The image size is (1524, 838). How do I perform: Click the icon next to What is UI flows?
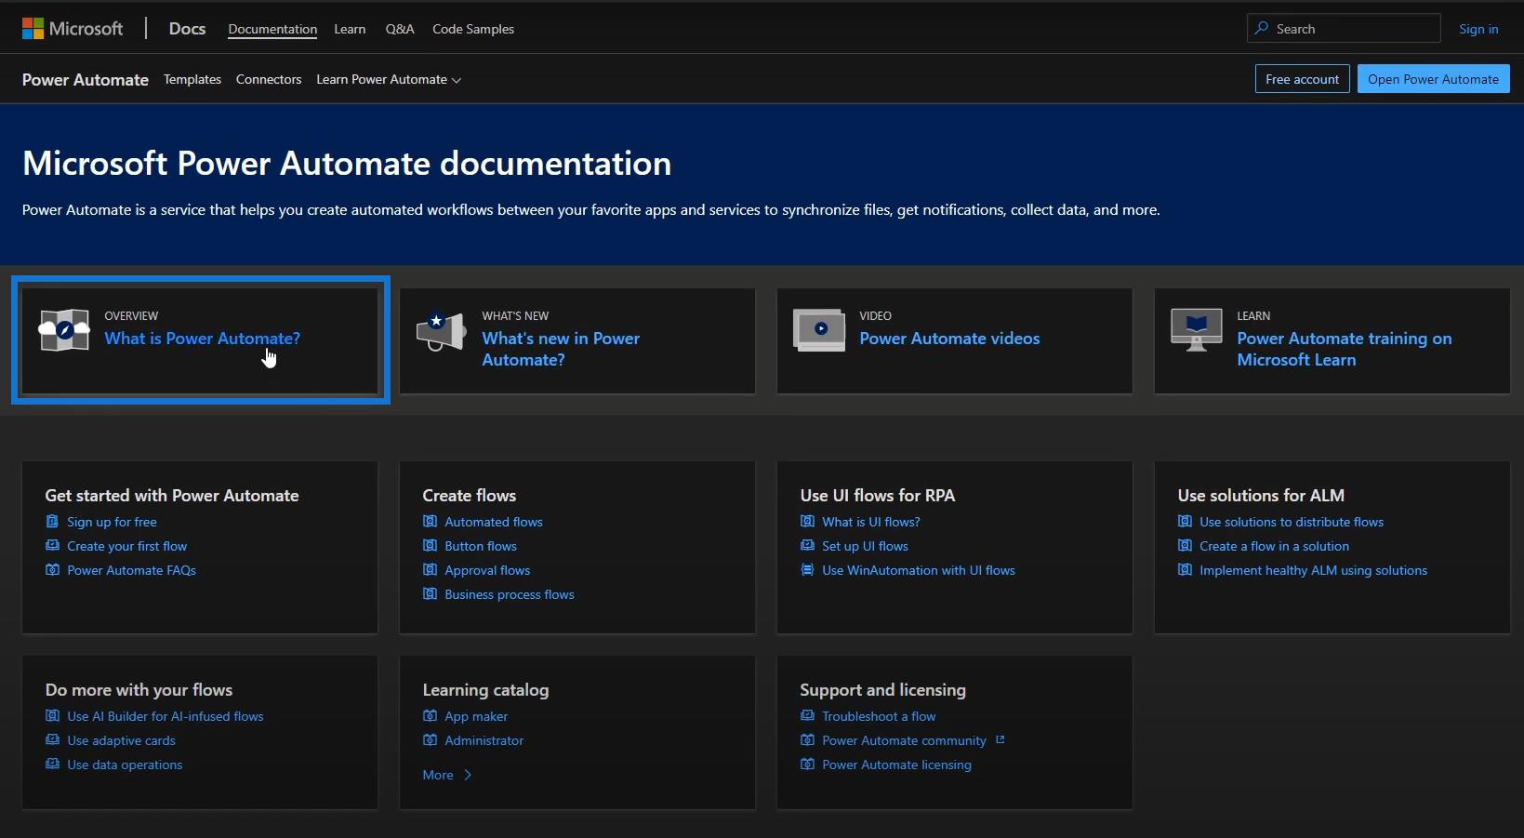pos(807,522)
